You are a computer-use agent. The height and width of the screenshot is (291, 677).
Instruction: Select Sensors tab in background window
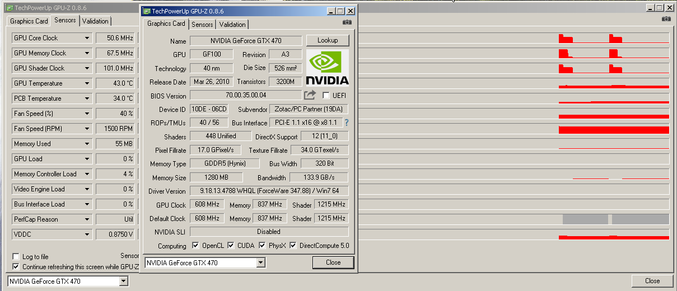65,20
